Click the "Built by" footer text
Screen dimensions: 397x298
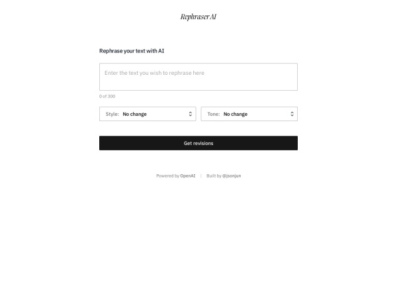pyautogui.click(x=214, y=176)
